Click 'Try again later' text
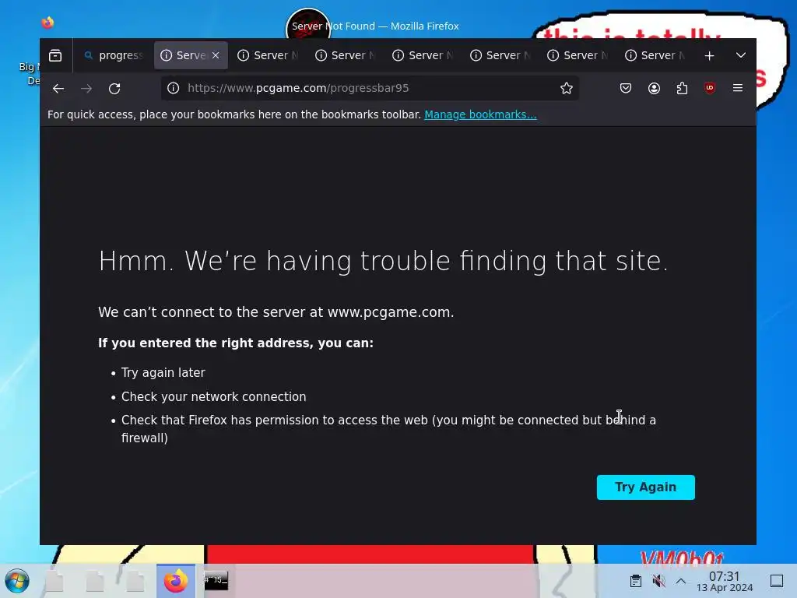The image size is (797, 598). point(163,373)
